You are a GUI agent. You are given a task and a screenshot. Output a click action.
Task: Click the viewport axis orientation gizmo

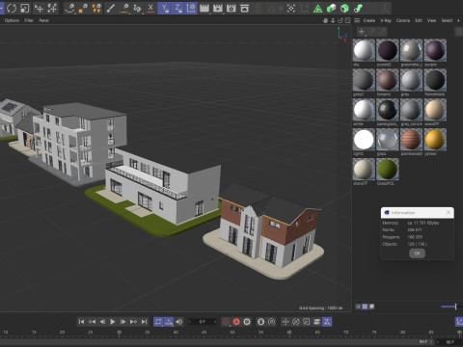pyautogui.click(x=342, y=35)
